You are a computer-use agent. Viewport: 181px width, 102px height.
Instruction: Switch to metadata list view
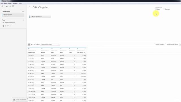click(32, 44)
